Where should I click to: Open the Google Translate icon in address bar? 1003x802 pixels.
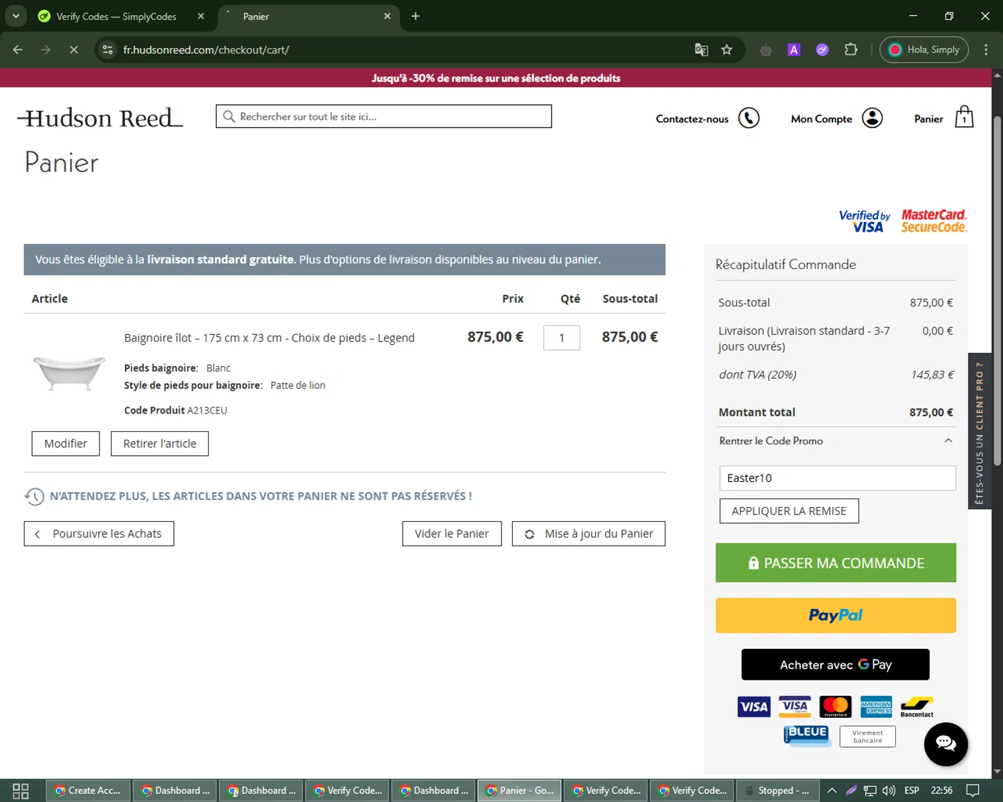pos(701,49)
